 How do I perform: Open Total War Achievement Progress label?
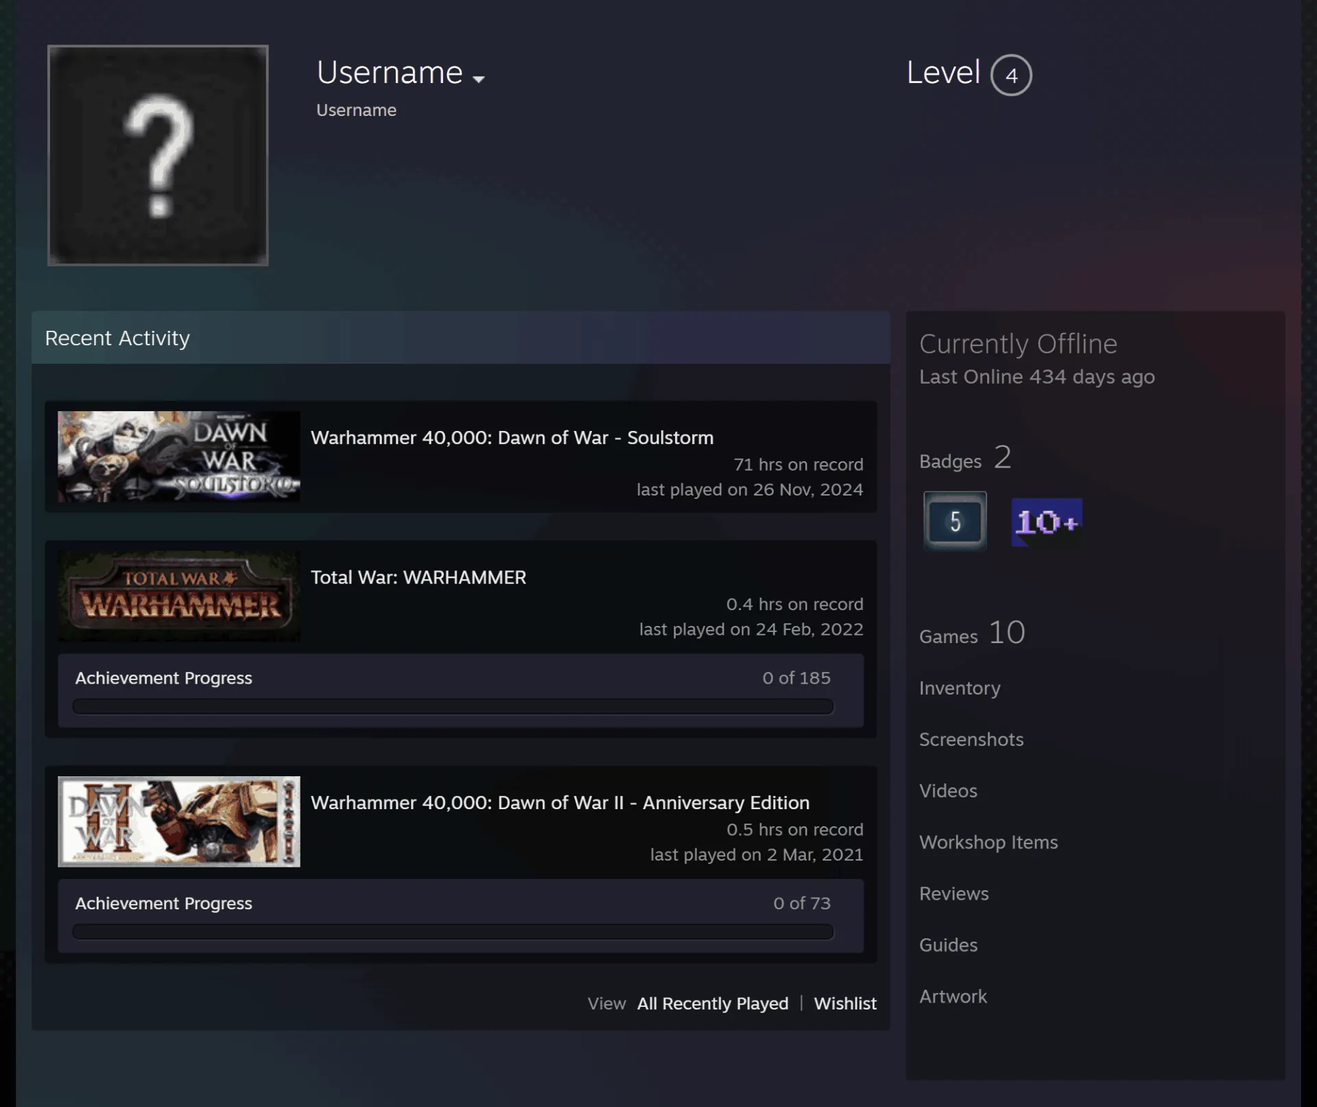coord(164,678)
